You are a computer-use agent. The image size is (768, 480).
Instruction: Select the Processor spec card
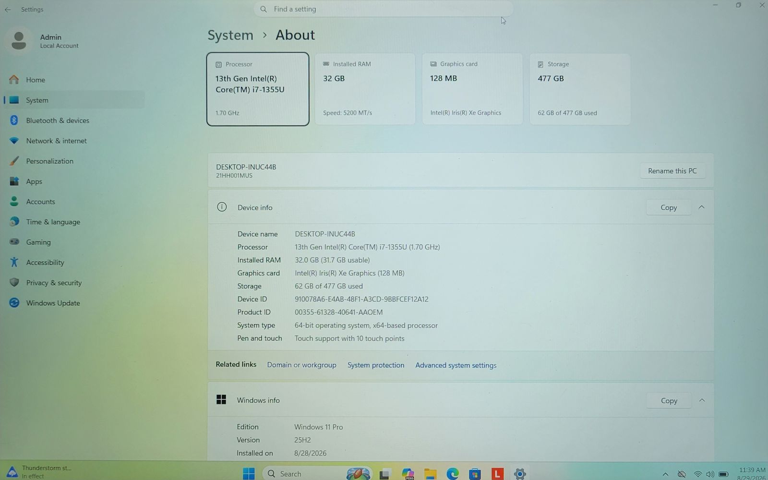(258, 89)
